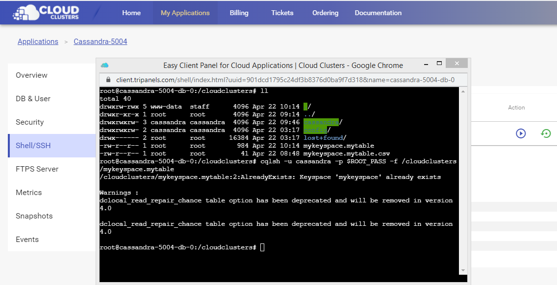Click the cloud favicon in popup title bar
The width and height of the screenshot is (557, 285).
[104, 65]
